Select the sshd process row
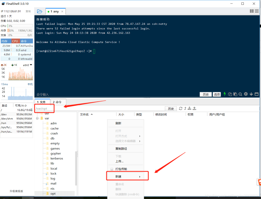The width and height of the screenshot is (261, 199). point(17,50)
